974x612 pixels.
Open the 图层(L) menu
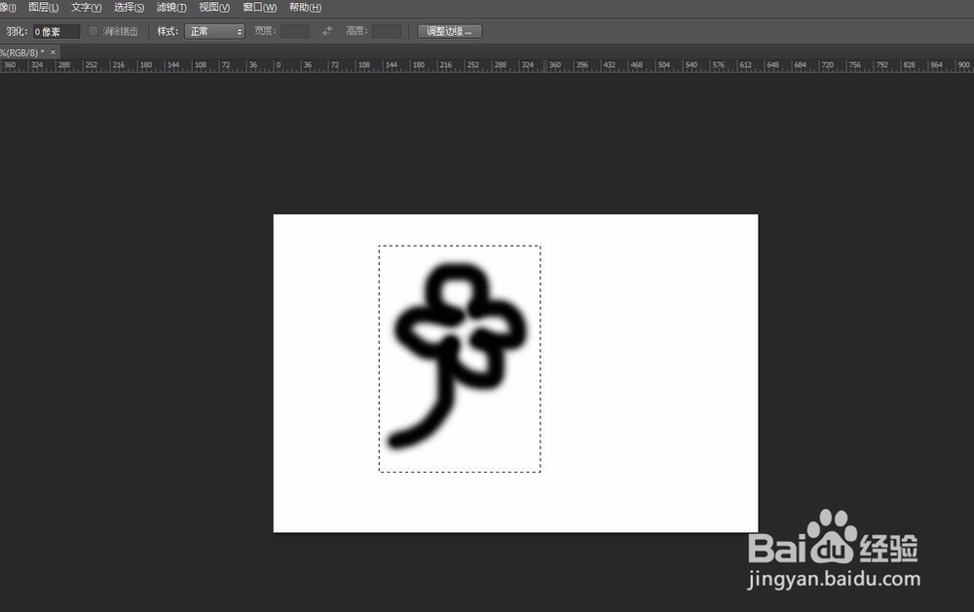44,8
